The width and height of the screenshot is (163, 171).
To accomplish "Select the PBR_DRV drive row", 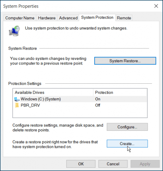I will pyautogui.click(x=80, y=105).
